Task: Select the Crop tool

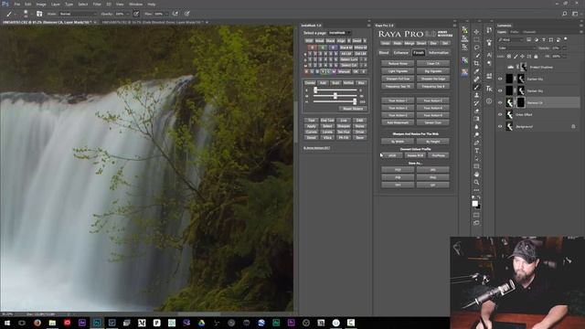Action: coord(476,63)
